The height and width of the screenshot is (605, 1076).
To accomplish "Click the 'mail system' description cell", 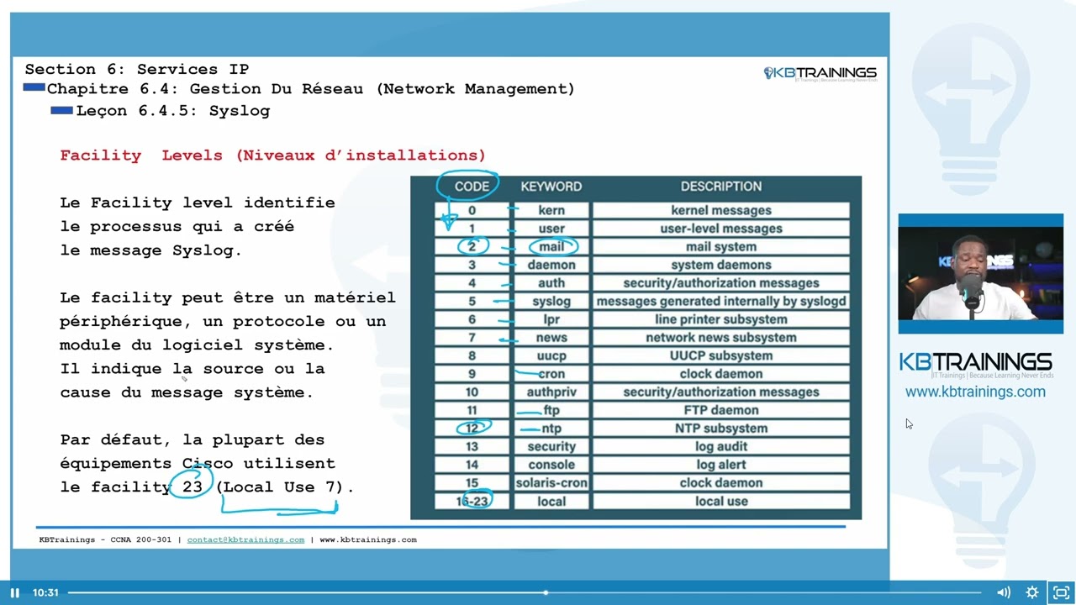I will [x=721, y=247].
